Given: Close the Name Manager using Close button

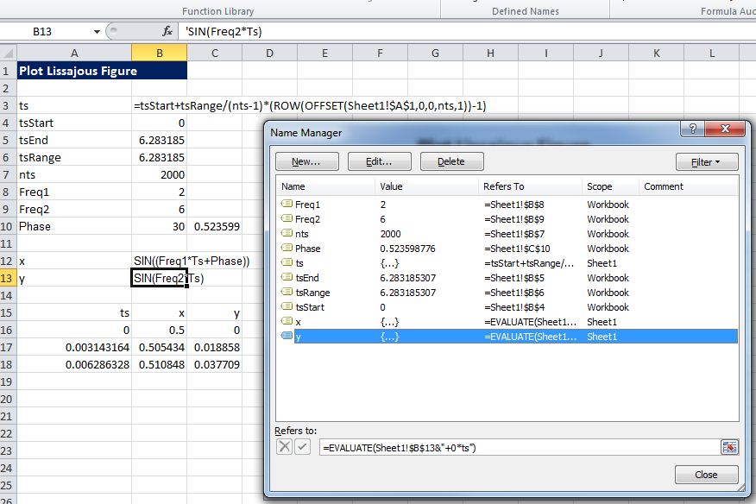Looking at the screenshot, I should (706, 475).
